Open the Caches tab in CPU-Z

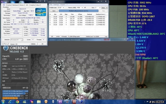click(9, 5)
